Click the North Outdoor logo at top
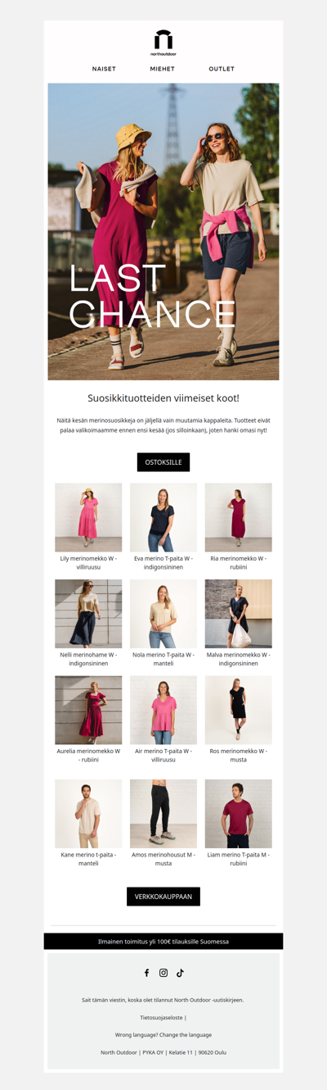The image size is (327, 1090). tap(163, 43)
